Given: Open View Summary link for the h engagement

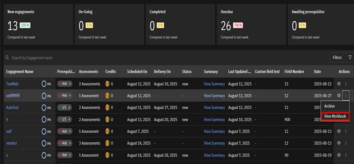Looking at the screenshot, I should 214,120.
